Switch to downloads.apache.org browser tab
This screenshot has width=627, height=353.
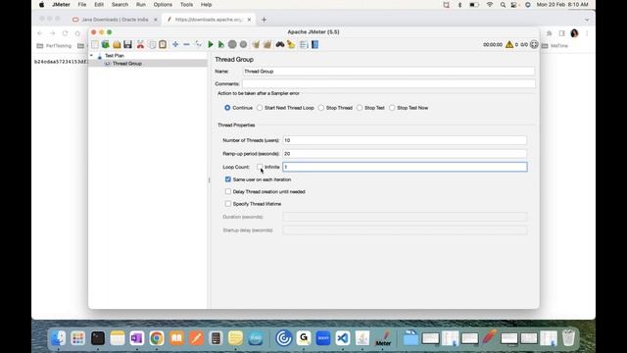click(209, 20)
